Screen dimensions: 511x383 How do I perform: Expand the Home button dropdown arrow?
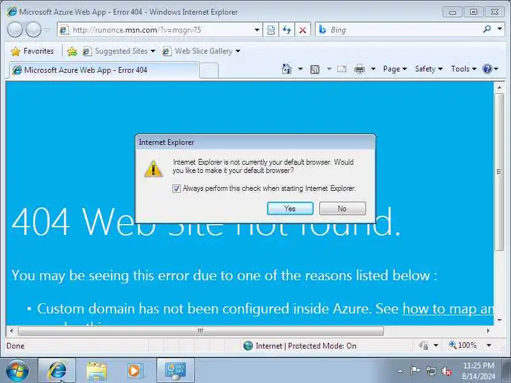pos(300,69)
